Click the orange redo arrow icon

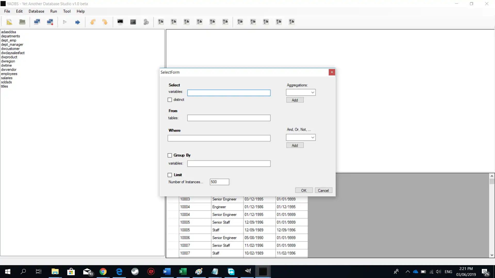[x=105, y=22]
